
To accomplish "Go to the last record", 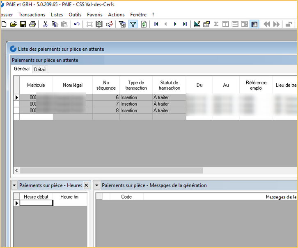I will pos(185,24).
